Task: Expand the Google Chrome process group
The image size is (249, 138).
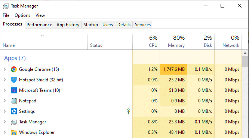Action: (x=5, y=69)
